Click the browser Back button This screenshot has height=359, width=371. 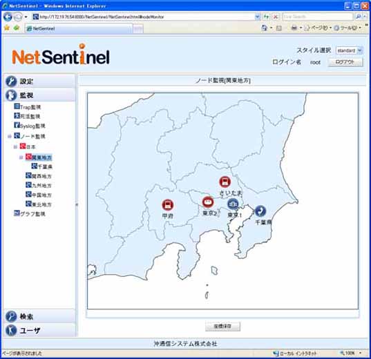[x=8, y=17]
